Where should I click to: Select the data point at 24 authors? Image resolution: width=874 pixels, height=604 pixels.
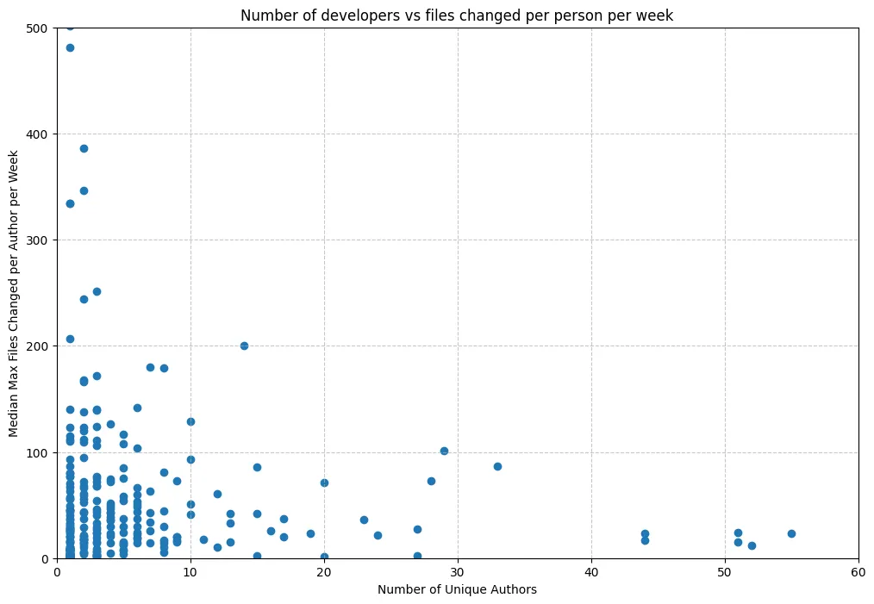click(378, 535)
